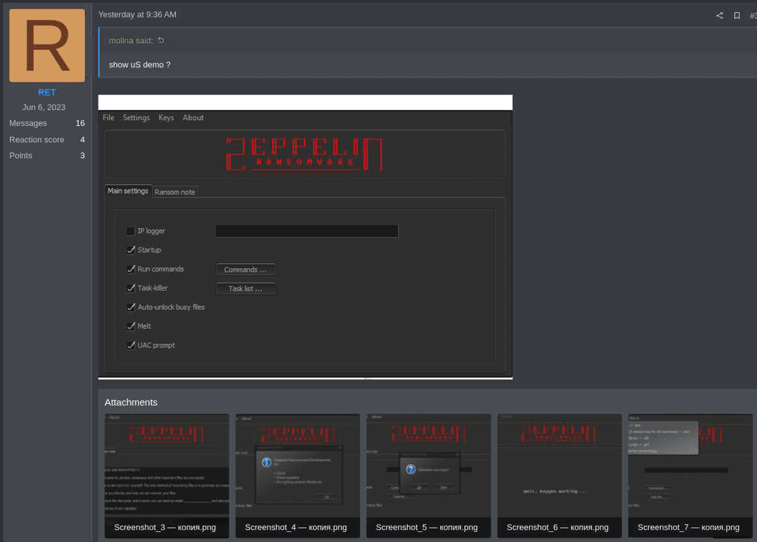Screen dimensions: 757x542
Task: Open the About menu
Action: click(x=193, y=117)
